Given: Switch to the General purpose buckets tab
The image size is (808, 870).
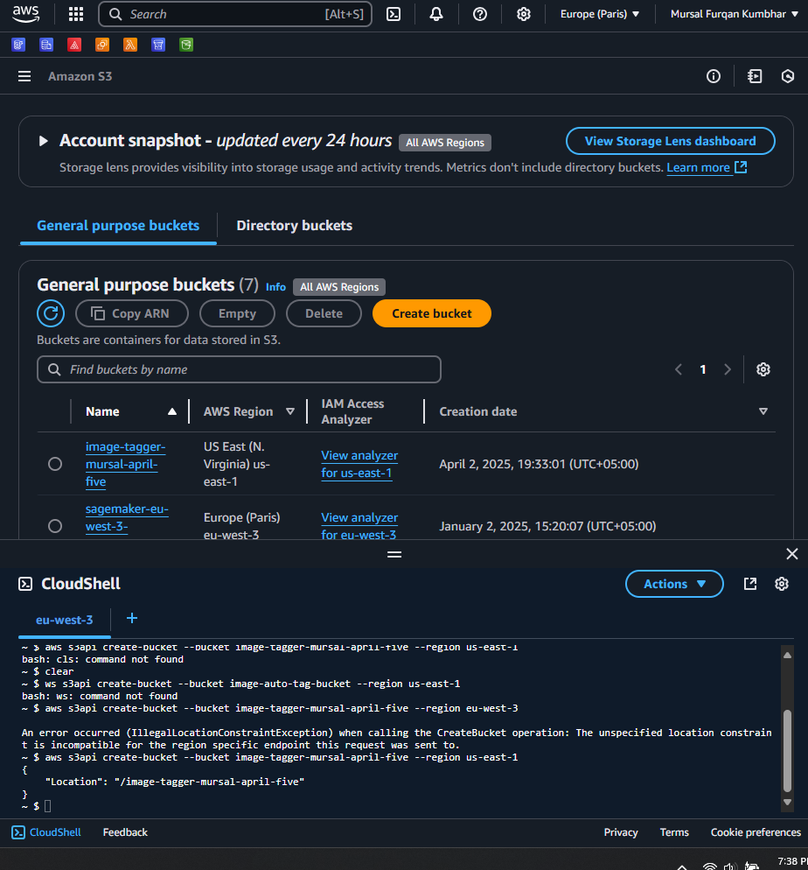Looking at the screenshot, I should (x=118, y=226).
